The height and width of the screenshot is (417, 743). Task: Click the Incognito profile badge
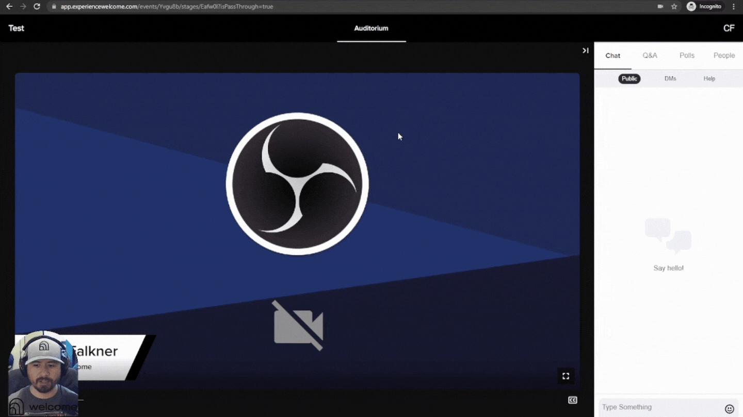click(704, 7)
